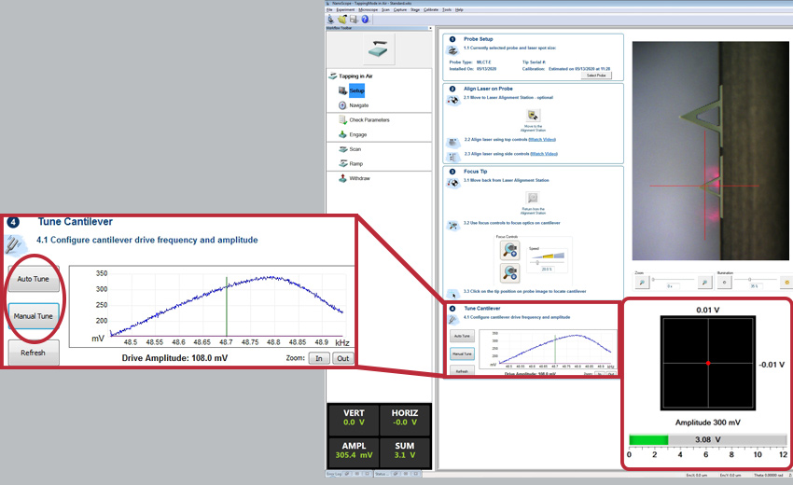793x485 pixels.
Task: Click zoom Out button in enlarged callout
Action: (x=343, y=358)
